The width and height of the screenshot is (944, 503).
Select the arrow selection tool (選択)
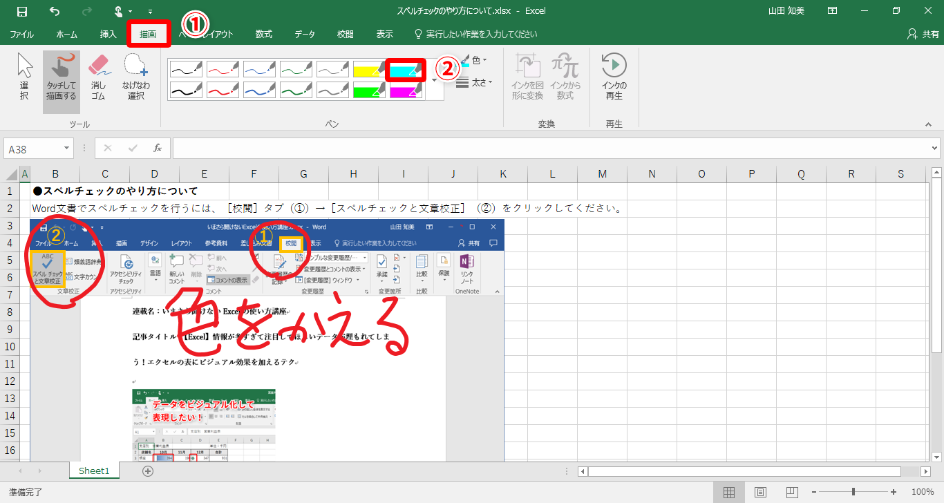pyautogui.click(x=24, y=77)
